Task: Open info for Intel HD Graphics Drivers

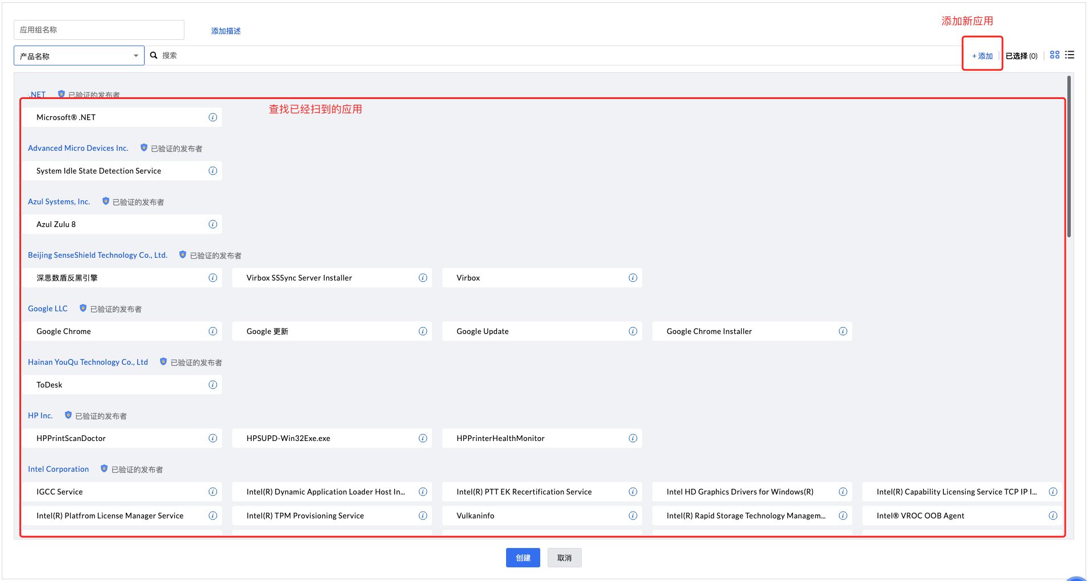Action: 843,492
